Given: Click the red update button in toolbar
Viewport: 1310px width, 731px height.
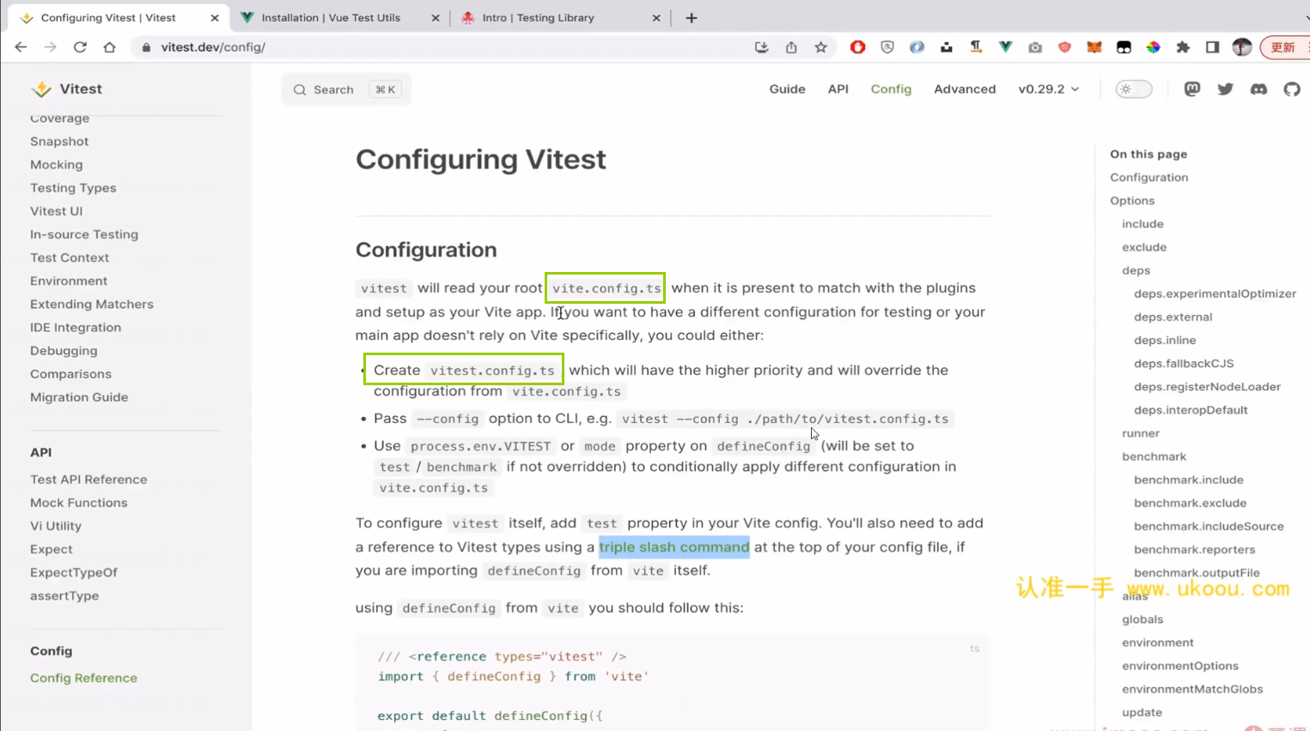Looking at the screenshot, I should point(1285,47).
